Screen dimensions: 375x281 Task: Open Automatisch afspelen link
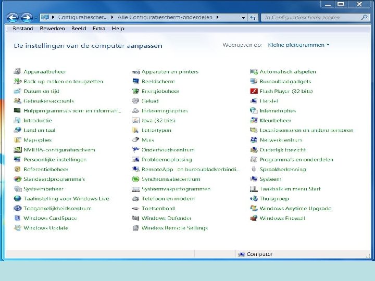287,71
